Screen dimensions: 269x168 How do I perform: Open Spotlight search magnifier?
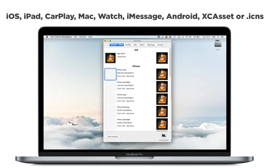[218, 37]
